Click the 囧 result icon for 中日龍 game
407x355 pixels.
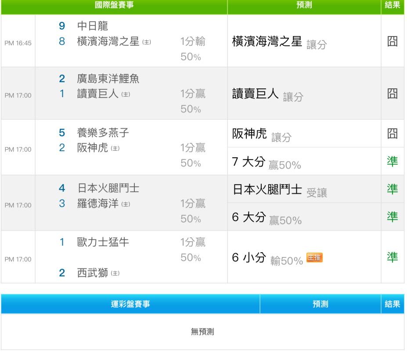click(392, 41)
